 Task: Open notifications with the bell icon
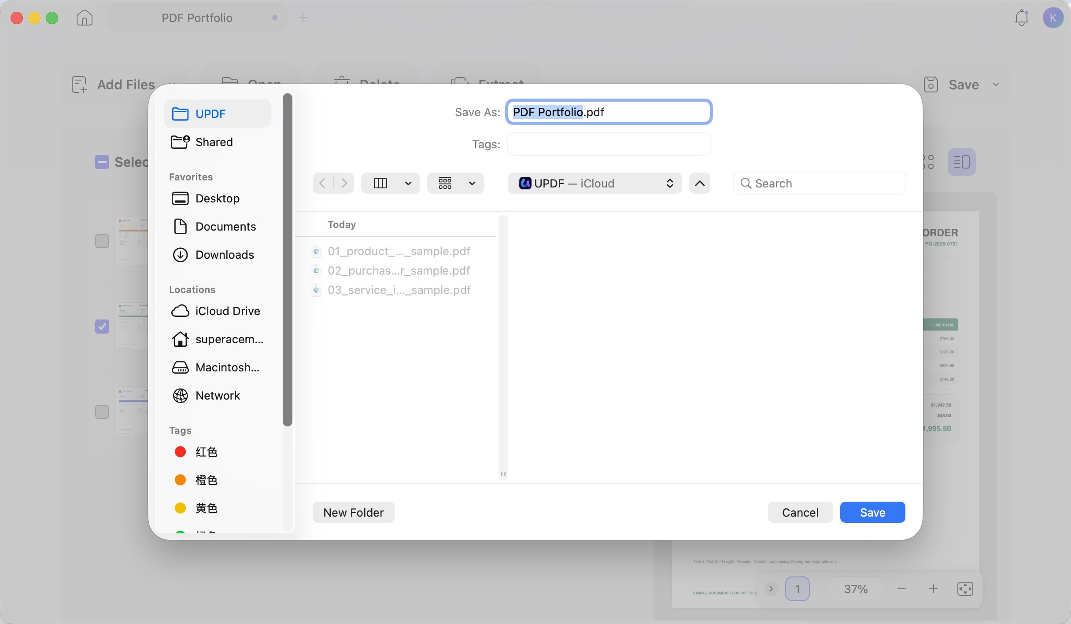click(x=1021, y=18)
